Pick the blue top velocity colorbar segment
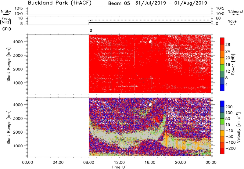Viewport: 244px width, 169px height. (x=222, y=104)
